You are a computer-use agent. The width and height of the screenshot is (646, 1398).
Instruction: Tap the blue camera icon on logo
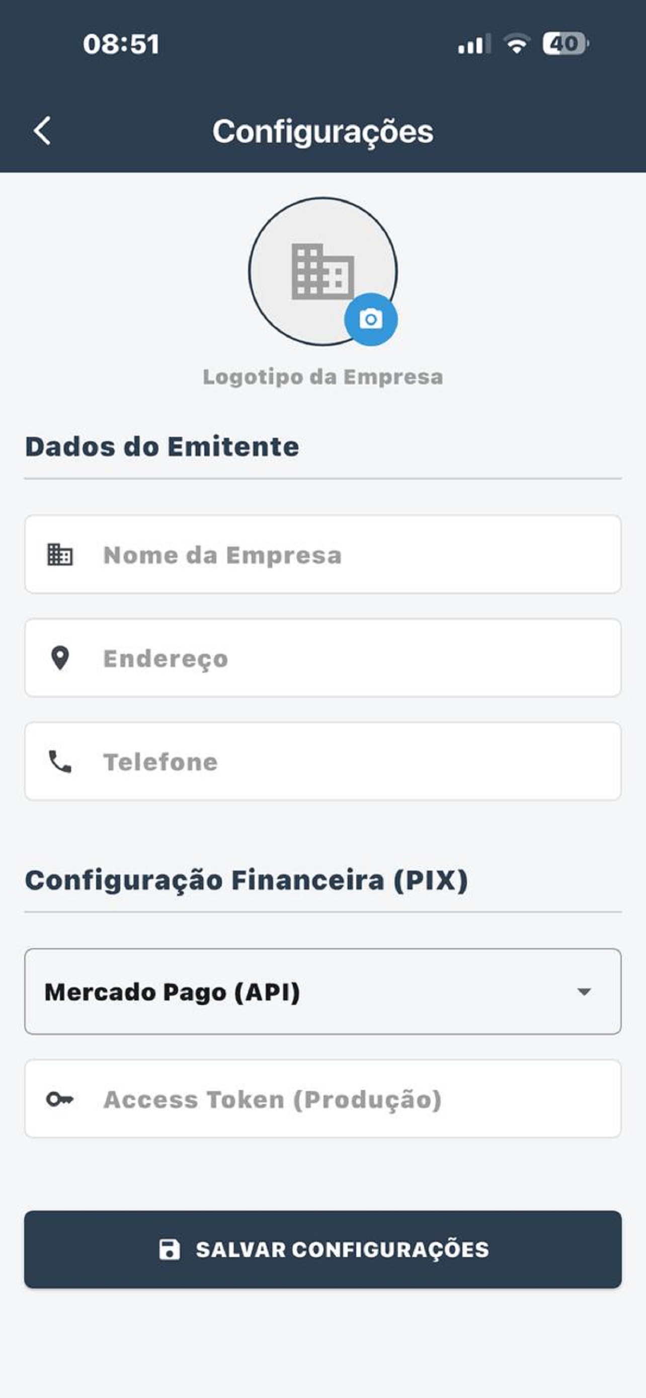[x=370, y=319]
